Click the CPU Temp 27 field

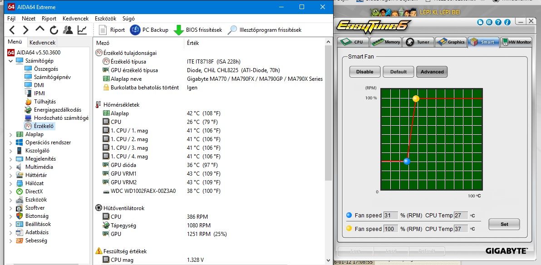[x=461, y=215]
